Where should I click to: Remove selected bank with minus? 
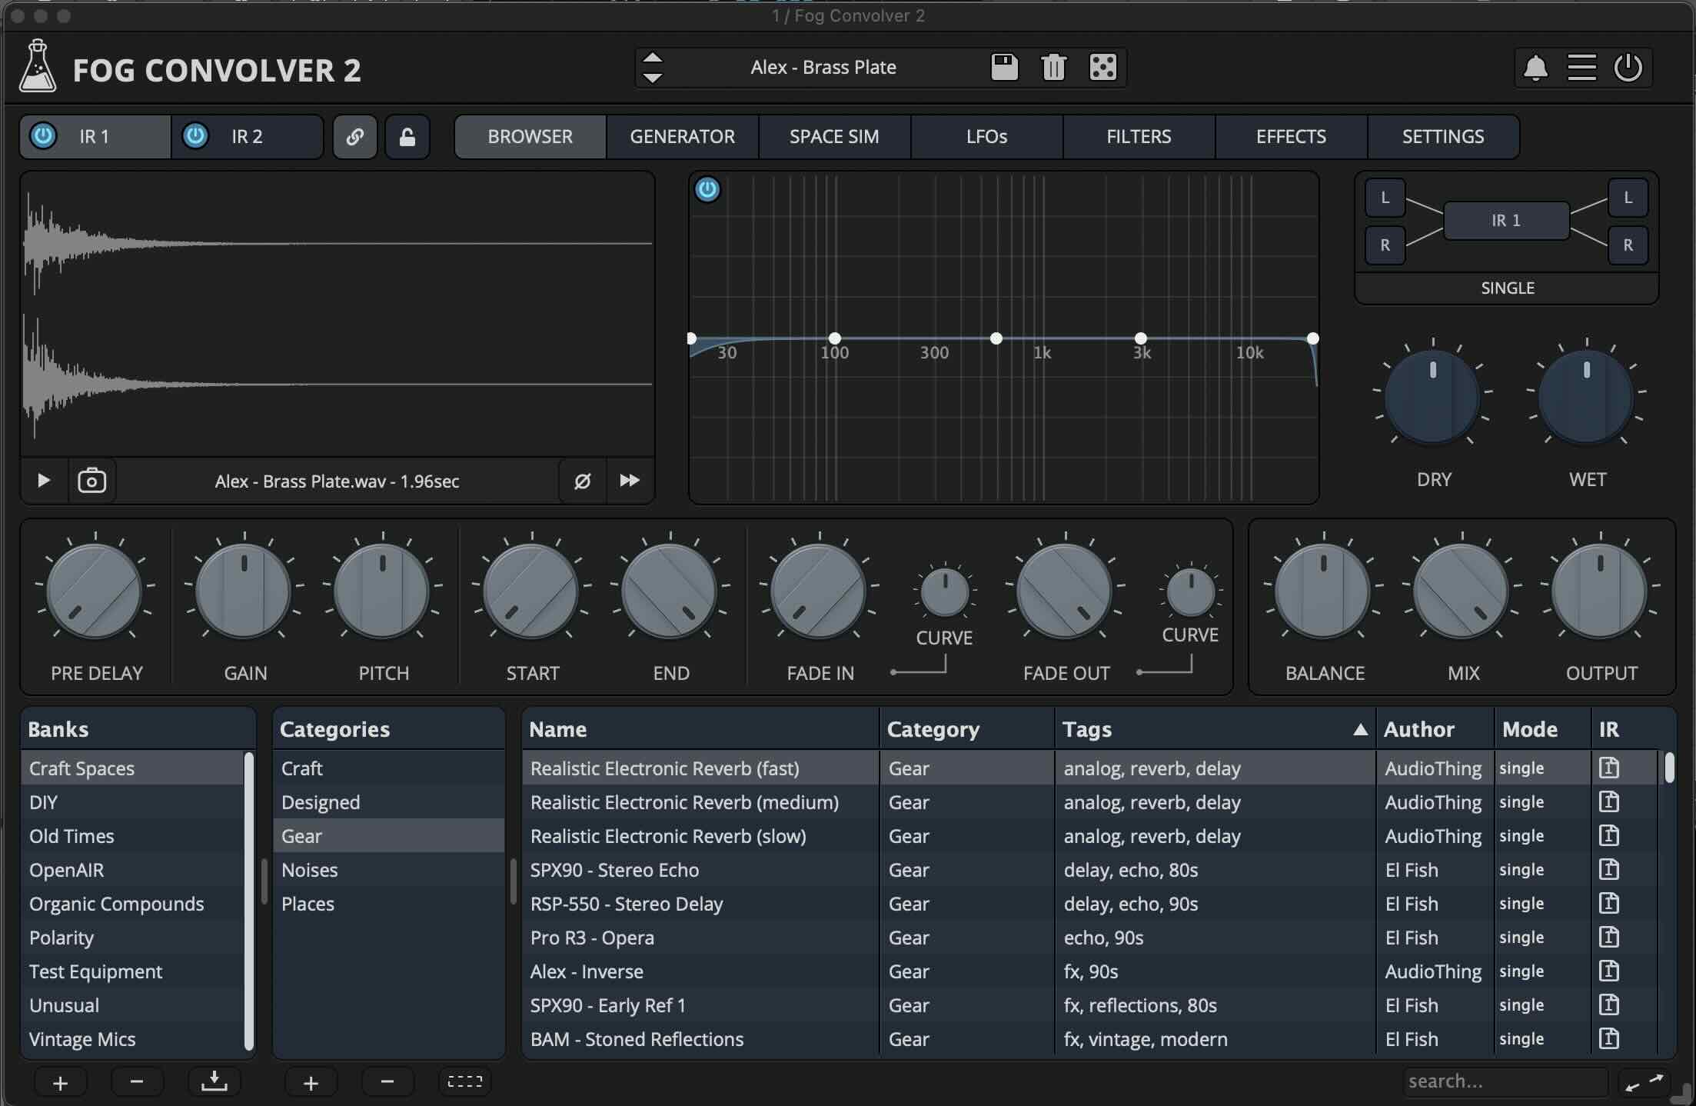137,1082
